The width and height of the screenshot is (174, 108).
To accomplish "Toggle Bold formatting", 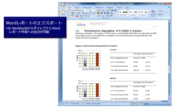I will [x=72, y=13].
